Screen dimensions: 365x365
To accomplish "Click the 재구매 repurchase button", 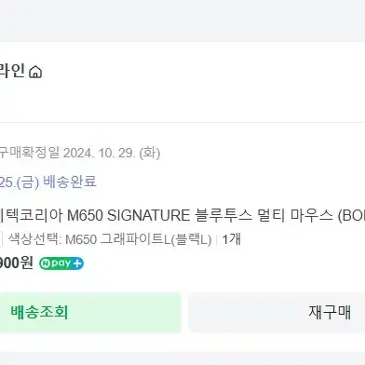I will click(277, 313).
